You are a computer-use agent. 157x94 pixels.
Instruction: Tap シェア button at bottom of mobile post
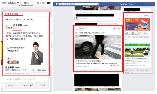coord(43,85)
